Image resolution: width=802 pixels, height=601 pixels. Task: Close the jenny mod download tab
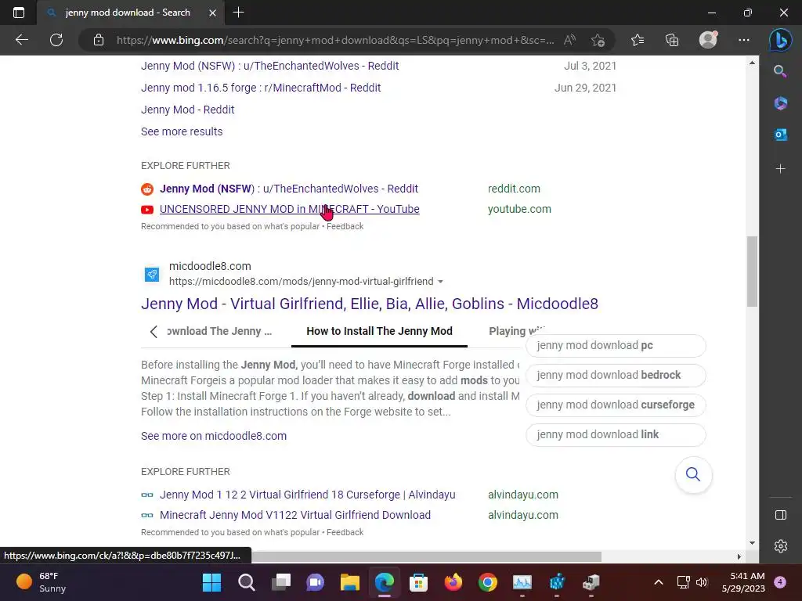coord(212,13)
